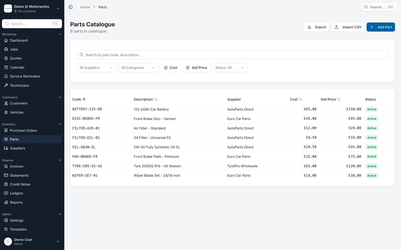Sort the table by Description column
The image size is (401, 250).
[145, 99]
